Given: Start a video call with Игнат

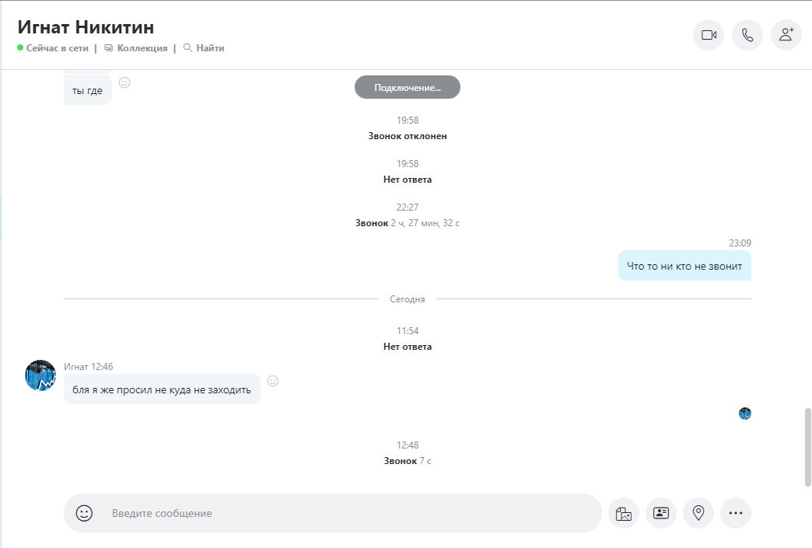Looking at the screenshot, I should click(709, 35).
